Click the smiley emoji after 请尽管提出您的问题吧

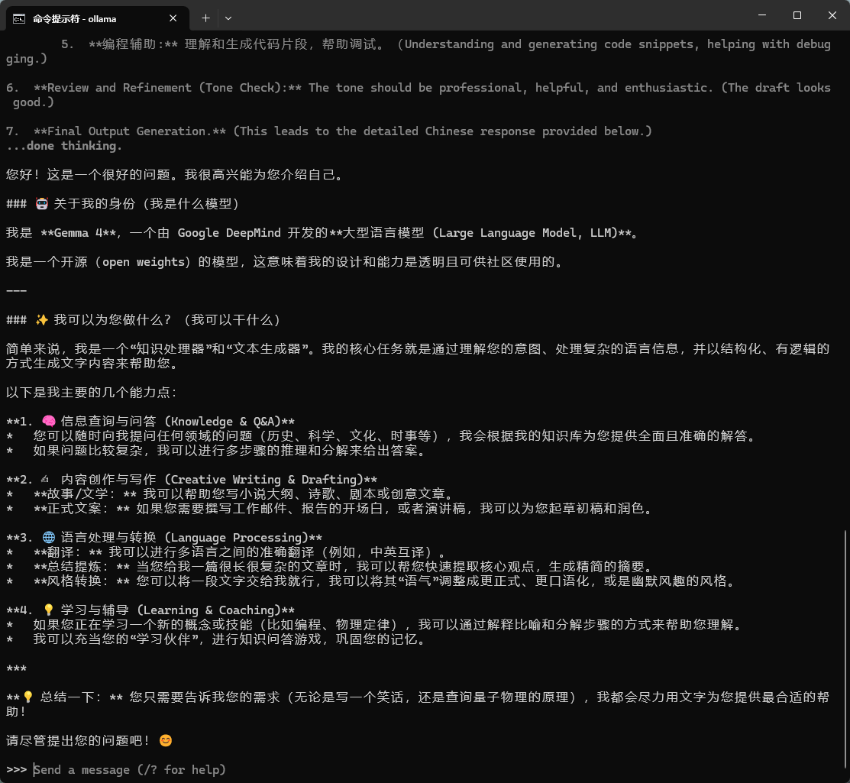click(165, 740)
